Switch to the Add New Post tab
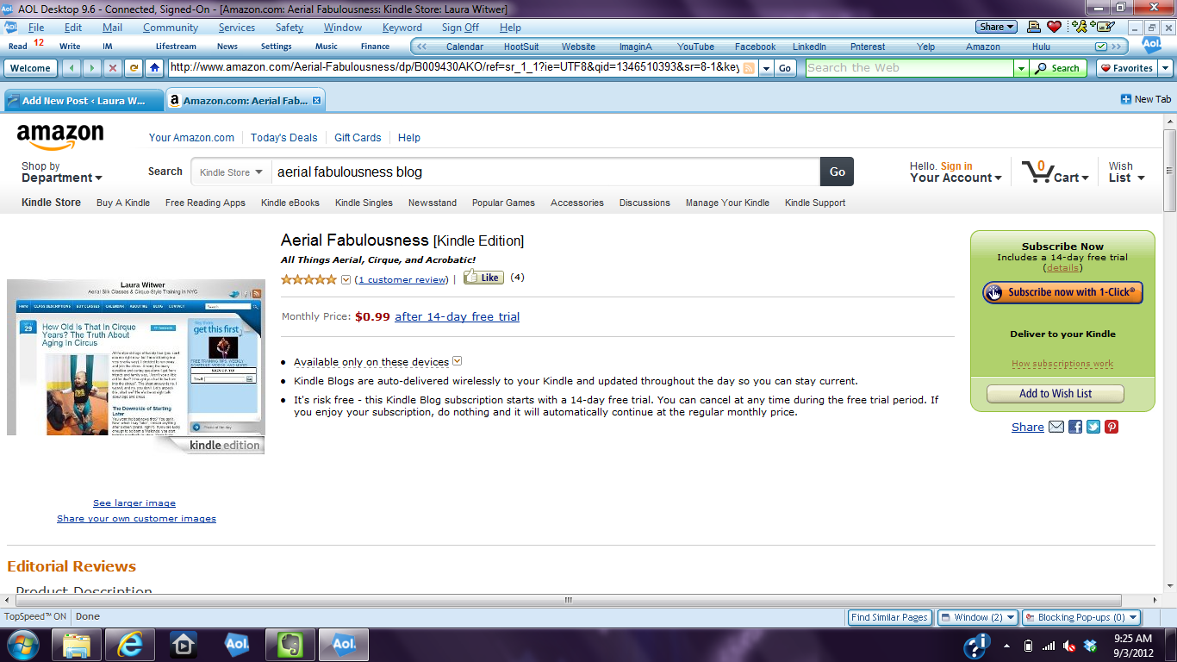This screenshot has width=1177, height=662. coord(84,101)
